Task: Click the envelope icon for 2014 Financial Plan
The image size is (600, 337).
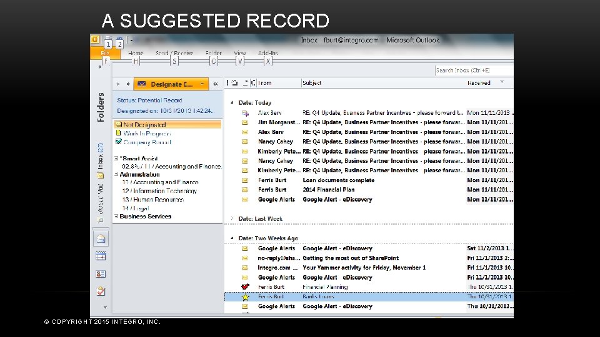Action: pos(244,190)
